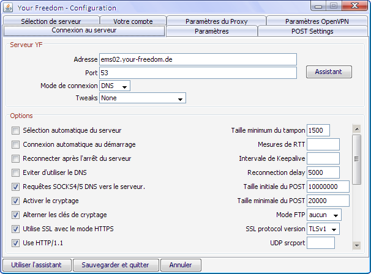Uncheck Use HTTP/1.1 option

pyautogui.click(x=16, y=243)
